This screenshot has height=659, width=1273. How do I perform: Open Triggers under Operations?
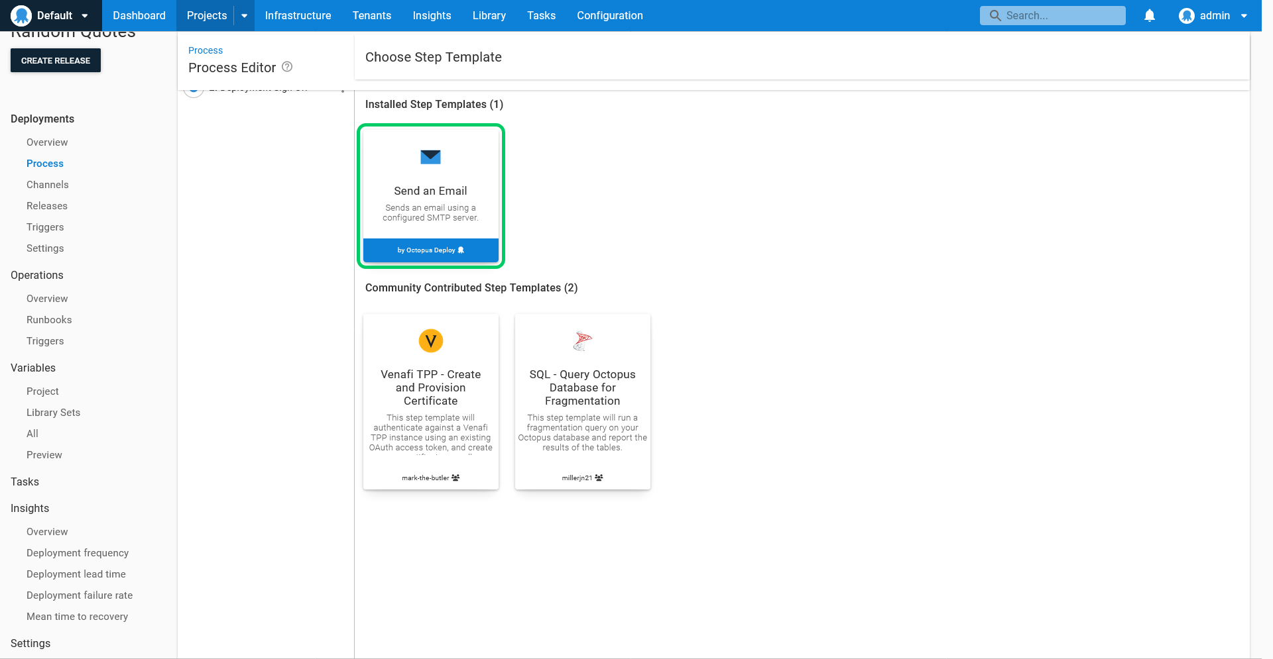pos(45,341)
